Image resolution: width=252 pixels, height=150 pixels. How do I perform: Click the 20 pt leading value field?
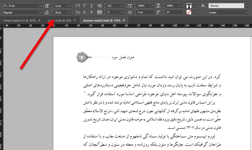(x=61, y=12)
